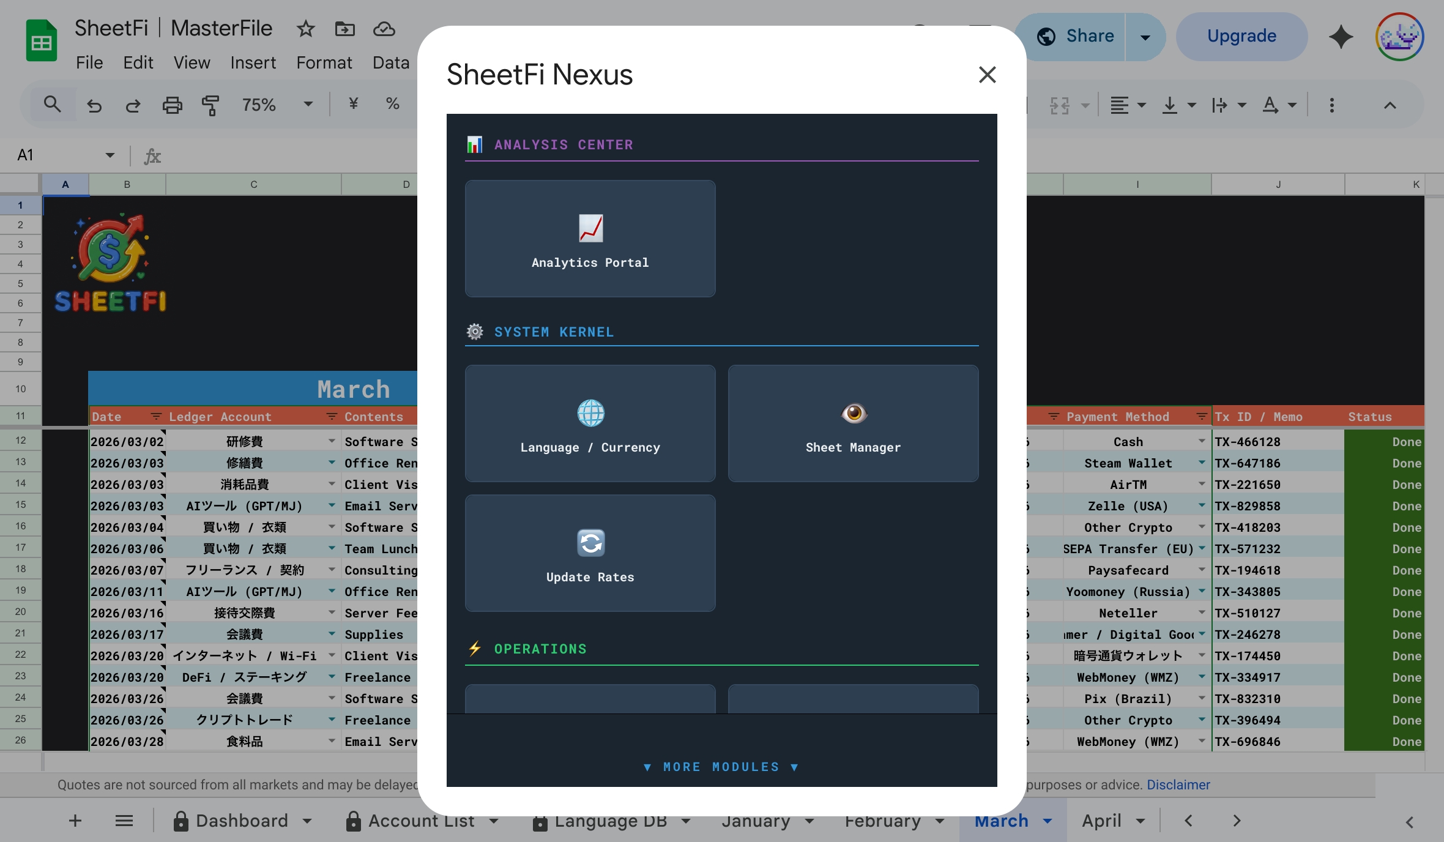Viewport: 1444px width, 842px height.
Task: Expand the MORE MODULES section
Action: coord(721,767)
